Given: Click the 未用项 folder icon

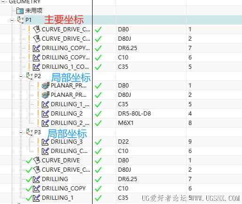Looking at the screenshot, I should pos(20,11).
